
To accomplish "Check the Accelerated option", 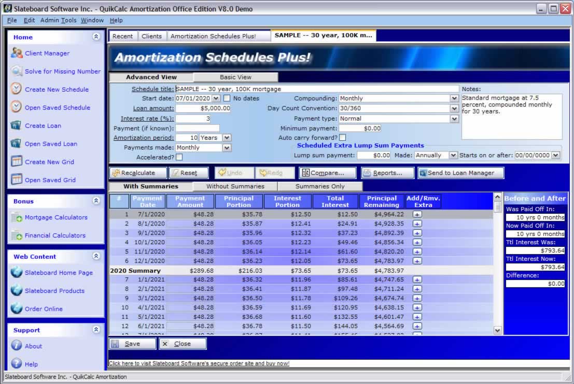I will tap(179, 157).
